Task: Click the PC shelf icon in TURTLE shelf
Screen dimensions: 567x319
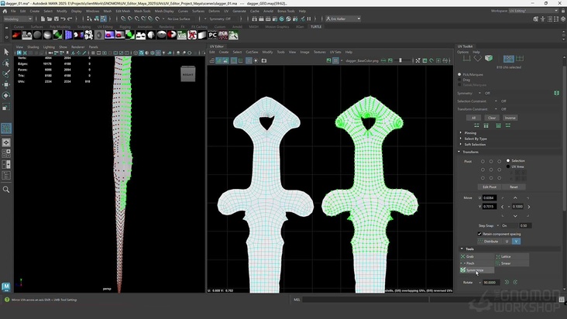Action: [x=212, y=35]
